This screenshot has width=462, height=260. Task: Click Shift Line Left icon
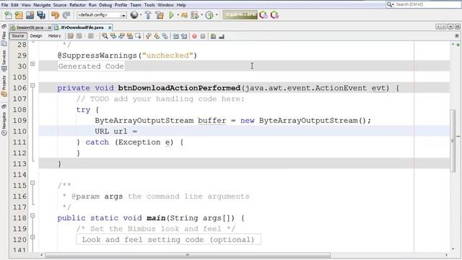tap(175, 36)
